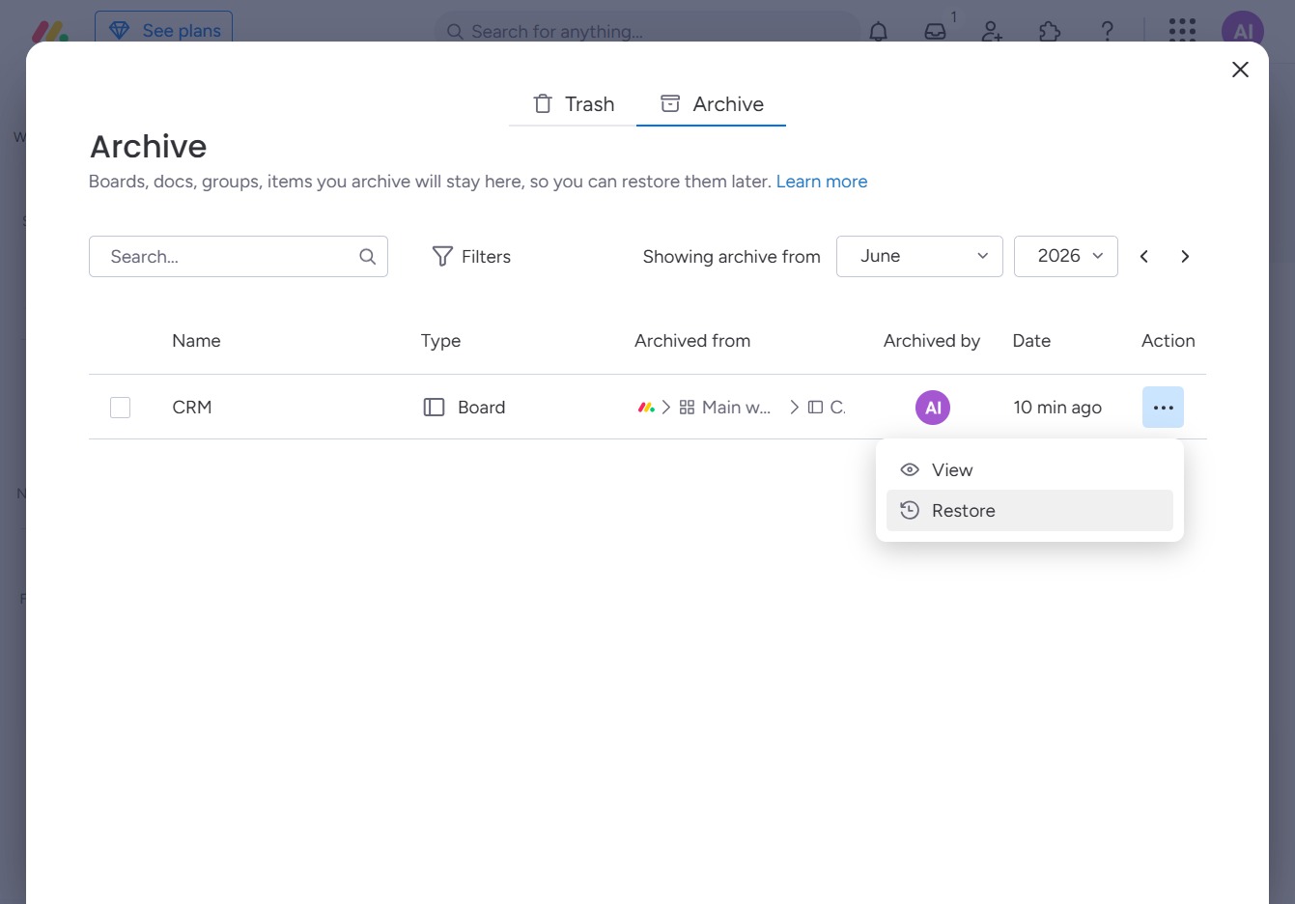
Task: Click the Action column header
Action: (x=1168, y=341)
